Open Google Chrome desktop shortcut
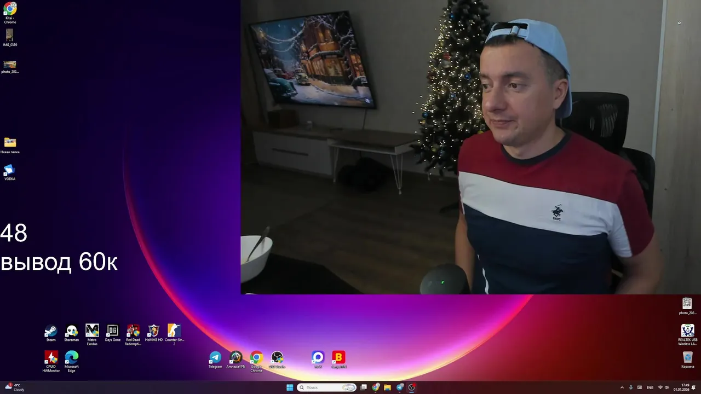 tap(256, 362)
